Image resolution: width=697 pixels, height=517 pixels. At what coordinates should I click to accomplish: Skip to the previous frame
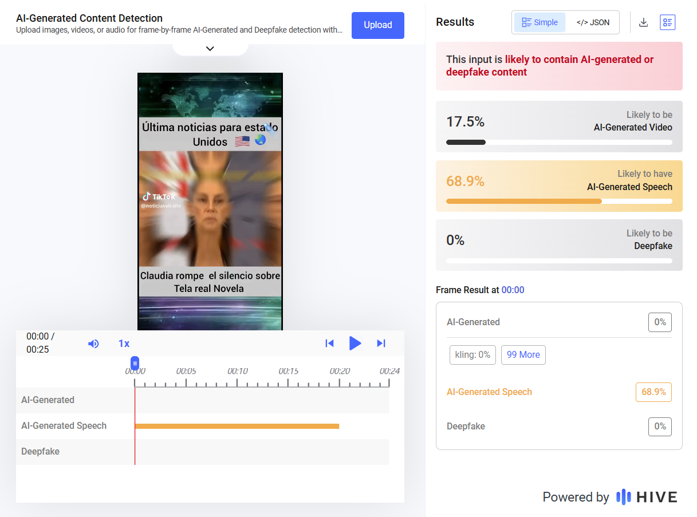tap(329, 344)
